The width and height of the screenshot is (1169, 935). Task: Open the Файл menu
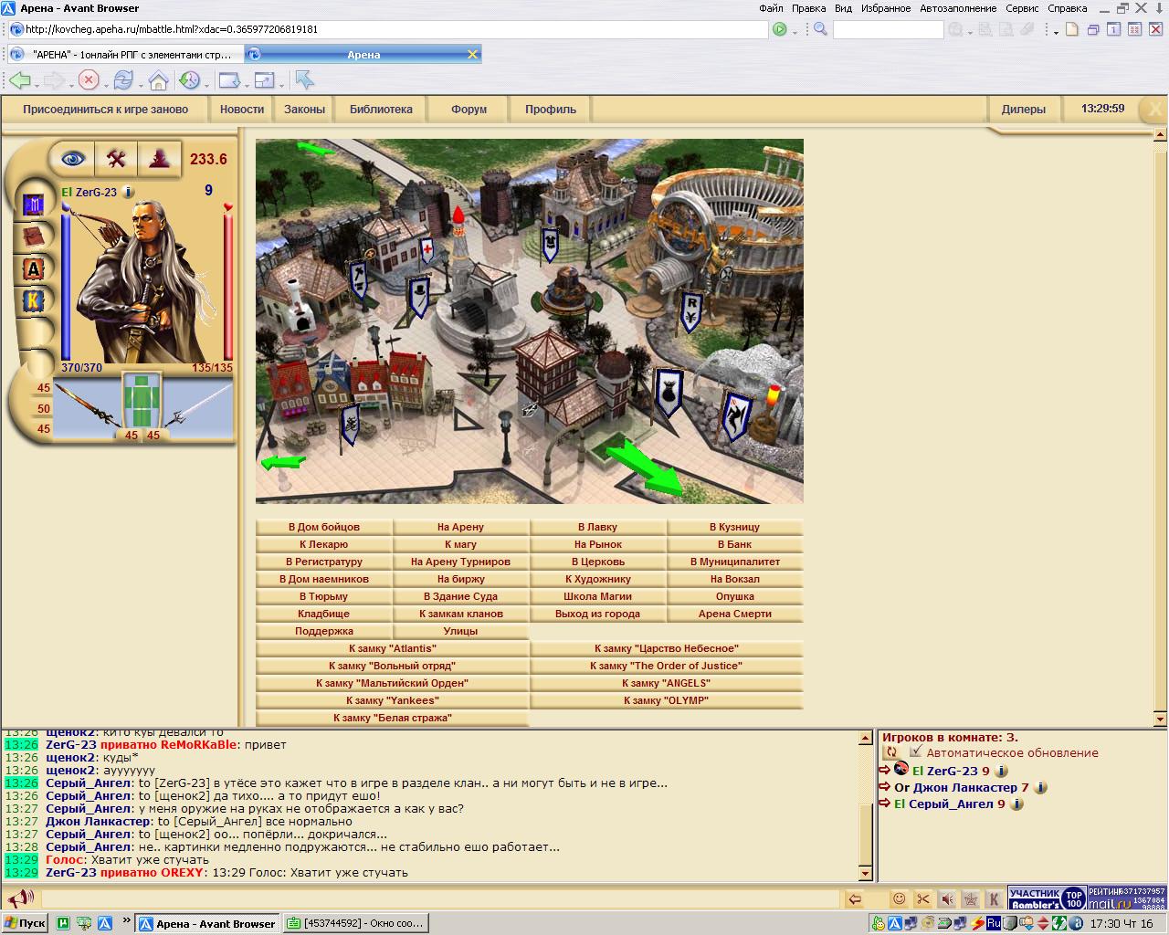(770, 8)
